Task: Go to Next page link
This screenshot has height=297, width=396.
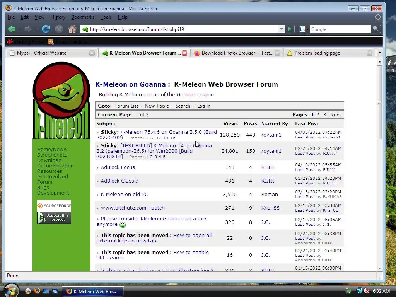Action: point(335,114)
